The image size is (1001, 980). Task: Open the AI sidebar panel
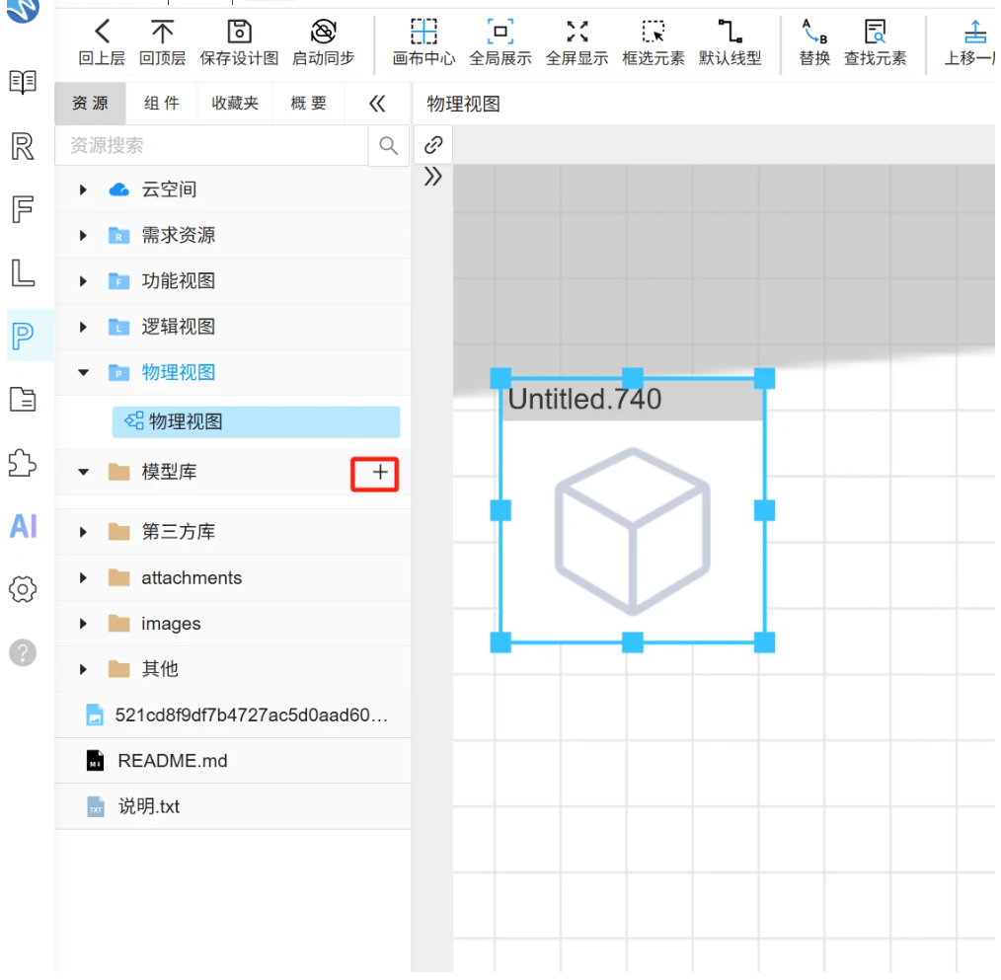click(x=24, y=526)
